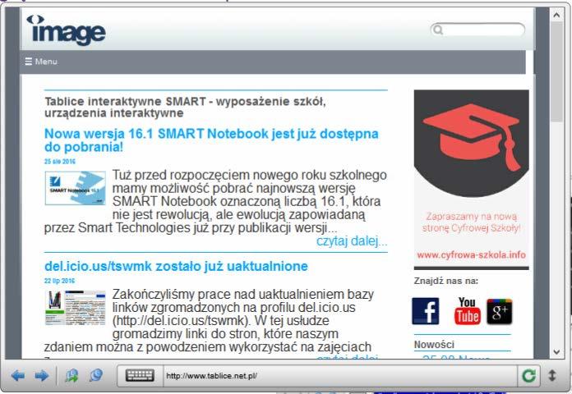Click the globe magnifier icon in bottom toolbar
Screen dimensions: 572x394
[x=96, y=375]
